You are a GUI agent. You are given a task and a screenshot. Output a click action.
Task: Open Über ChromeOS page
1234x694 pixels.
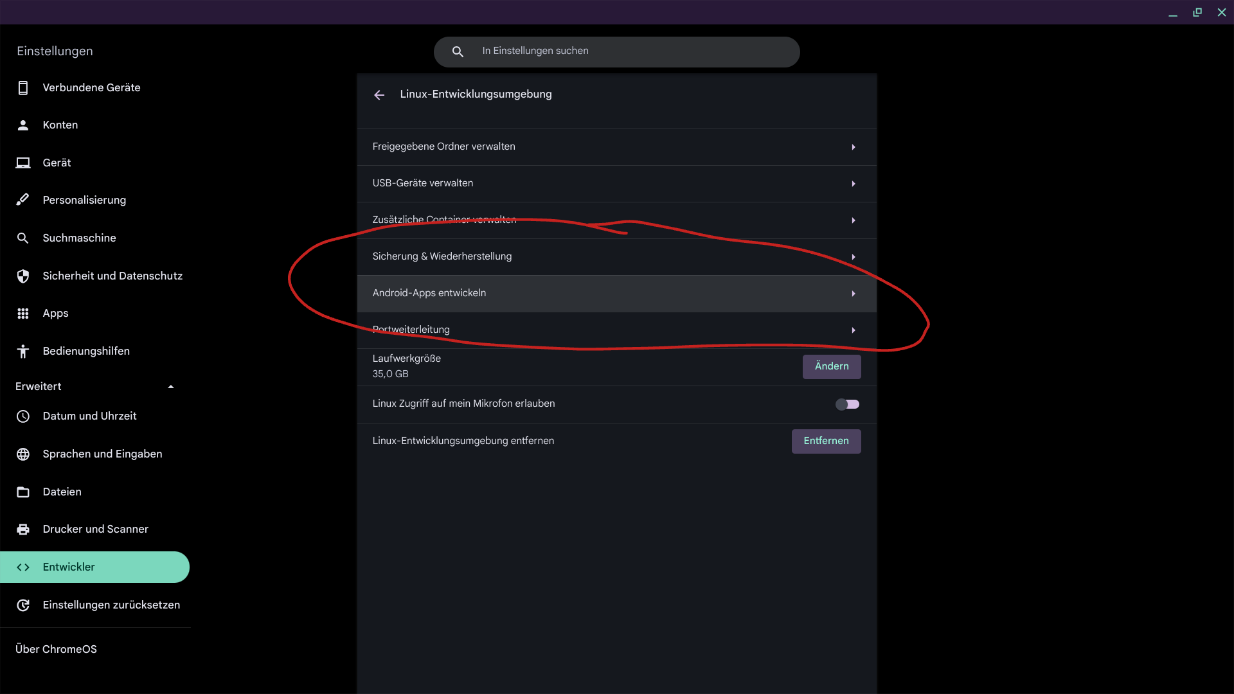57,649
